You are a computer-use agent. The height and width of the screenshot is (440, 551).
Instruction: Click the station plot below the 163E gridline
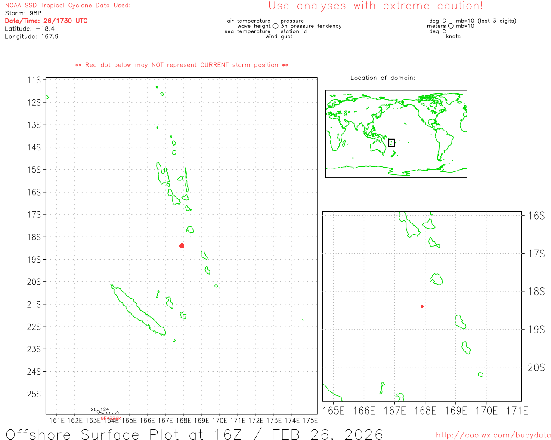[99, 412]
